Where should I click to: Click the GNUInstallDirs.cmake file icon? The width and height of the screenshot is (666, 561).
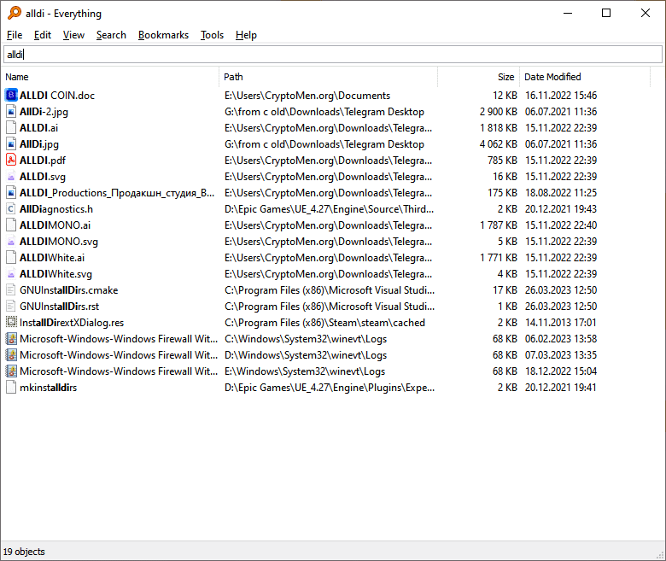(11, 290)
